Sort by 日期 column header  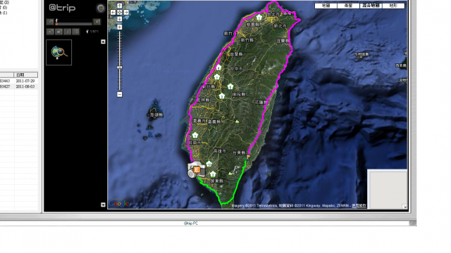coord(26,75)
